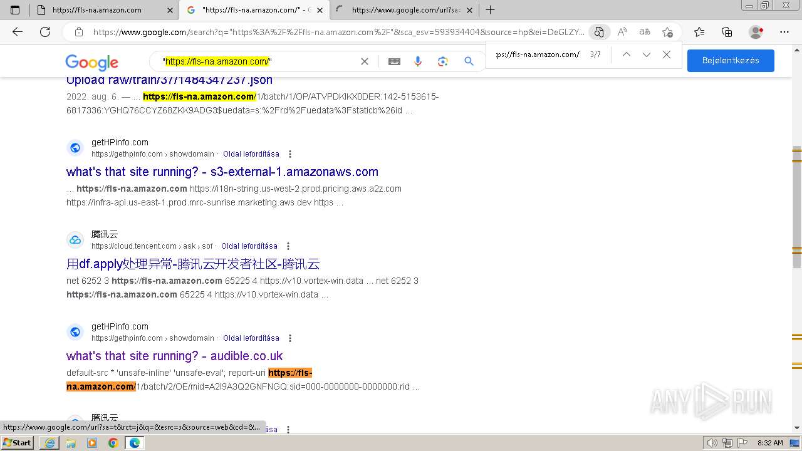Click the Bejelentkezés sign-in button
Screen dimensions: 802x451
pos(731,61)
